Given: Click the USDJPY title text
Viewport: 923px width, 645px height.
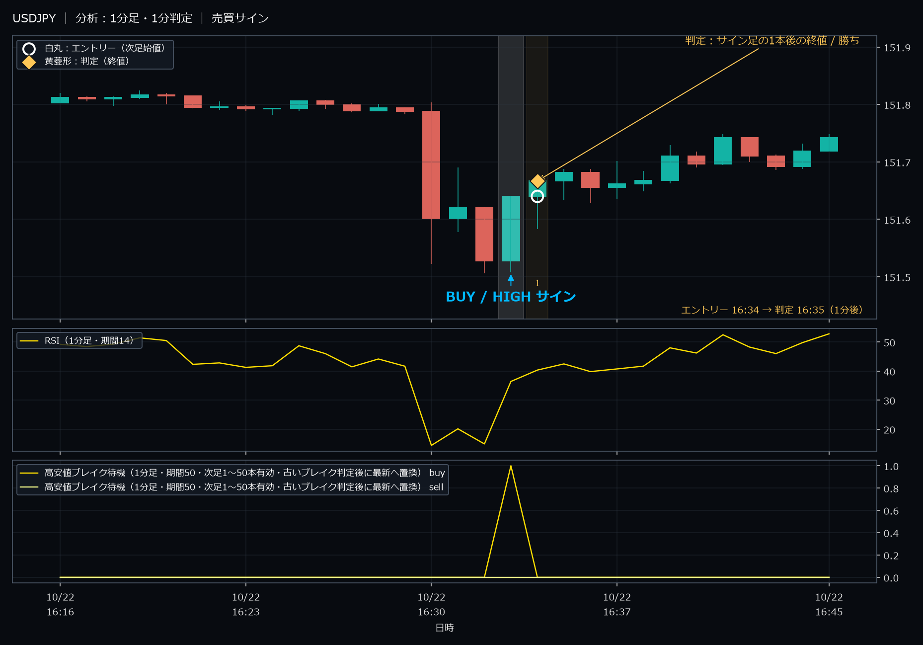Looking at the screenshot, I should [34, 18].
